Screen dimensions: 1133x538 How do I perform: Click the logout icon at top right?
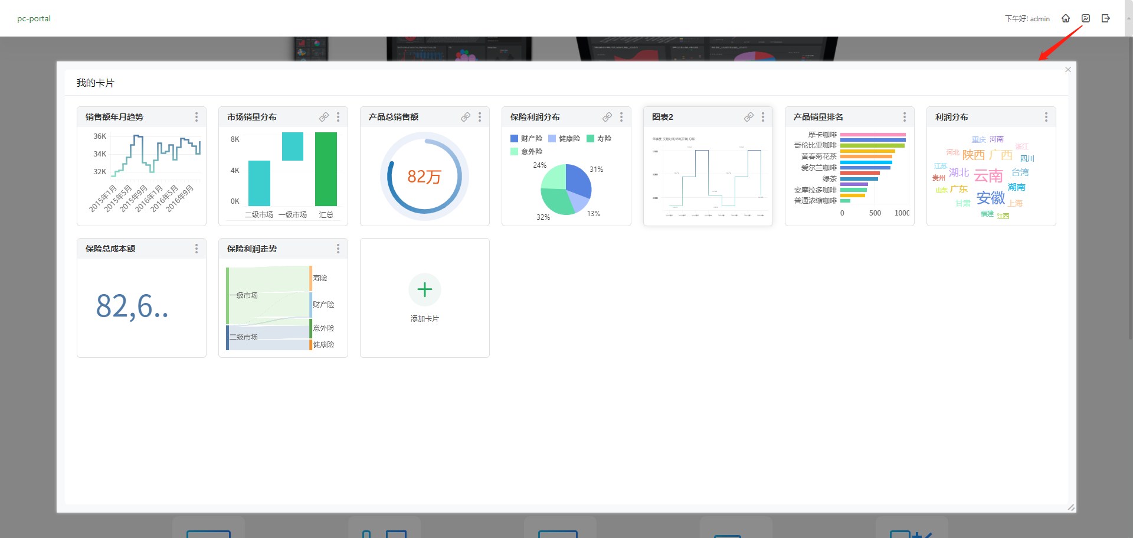pos(1106,18)
